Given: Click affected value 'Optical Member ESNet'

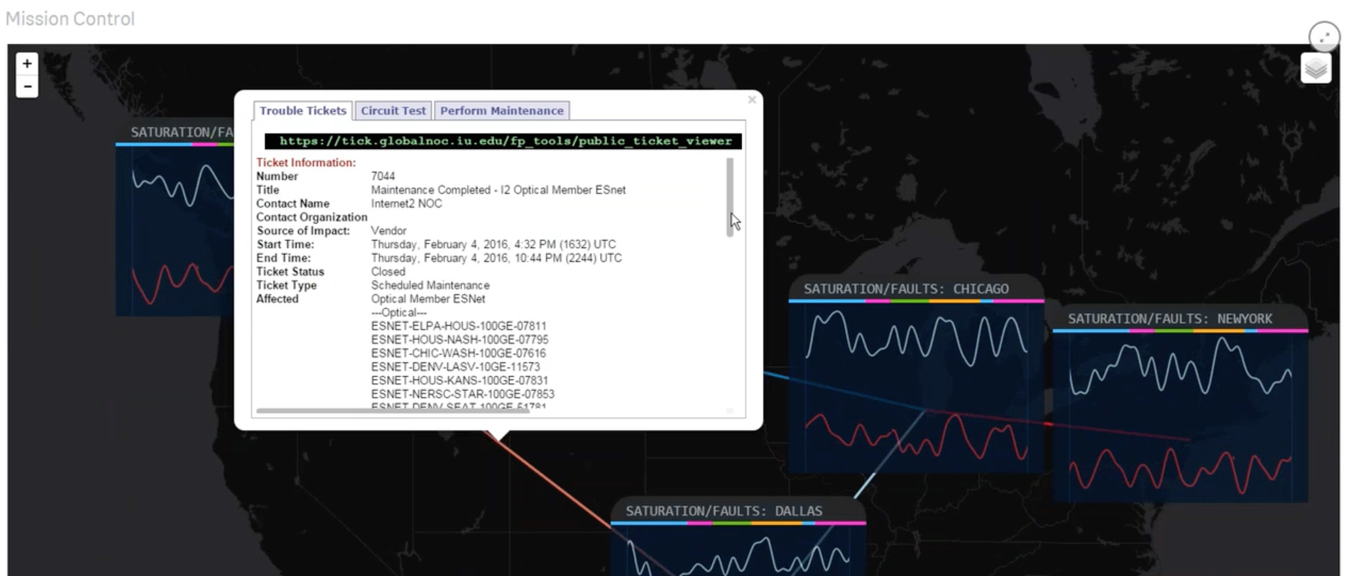Looking at the screenshot, I should [x=428, y=299].
